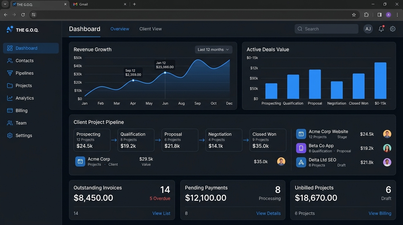
Task: Click the $8,450.00 outstanding amount
Action: [93, 198]
